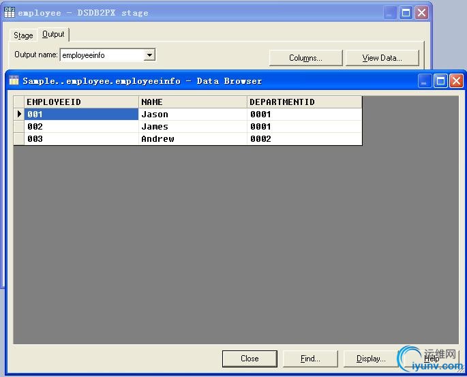Close Data Browser with red X
Screen dimensions: 467x377
point(456,81)
